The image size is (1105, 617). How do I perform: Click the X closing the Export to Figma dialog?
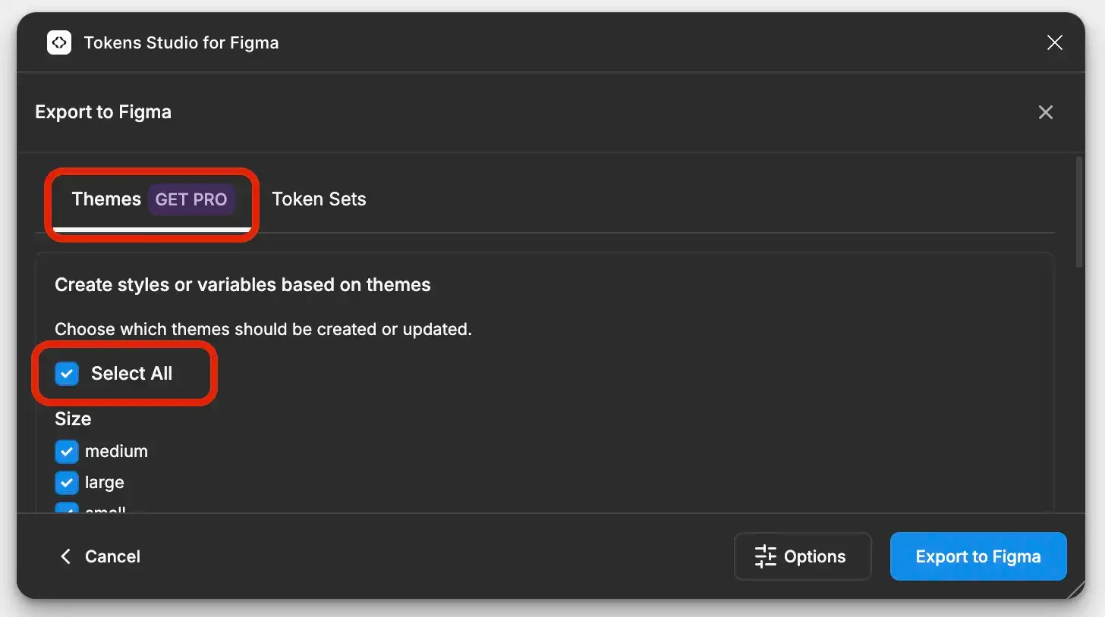[x=1045, y=111]
